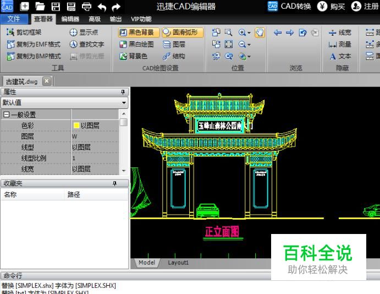This screenshot has height=294, width=380.
Task: Open the 默认值 dropdown in properties
Action: click(x=124, y=102)
